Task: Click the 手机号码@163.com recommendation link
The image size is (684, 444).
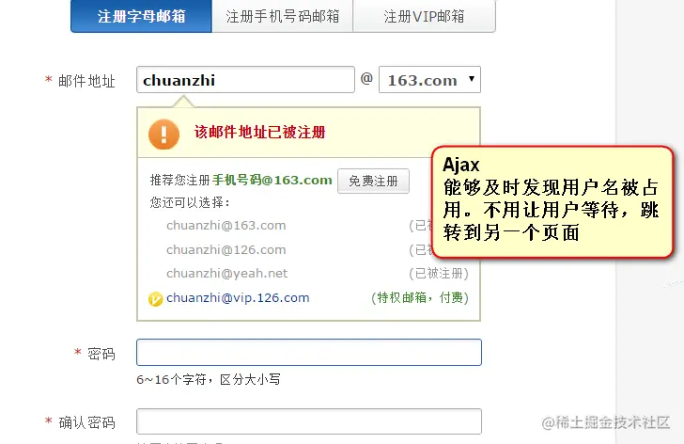Action: (x=272, y=180)
